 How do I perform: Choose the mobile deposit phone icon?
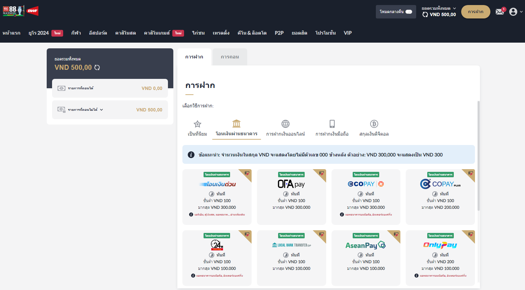pos(332,124)
